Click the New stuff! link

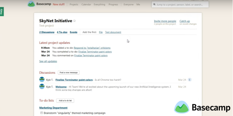(59, 5)
